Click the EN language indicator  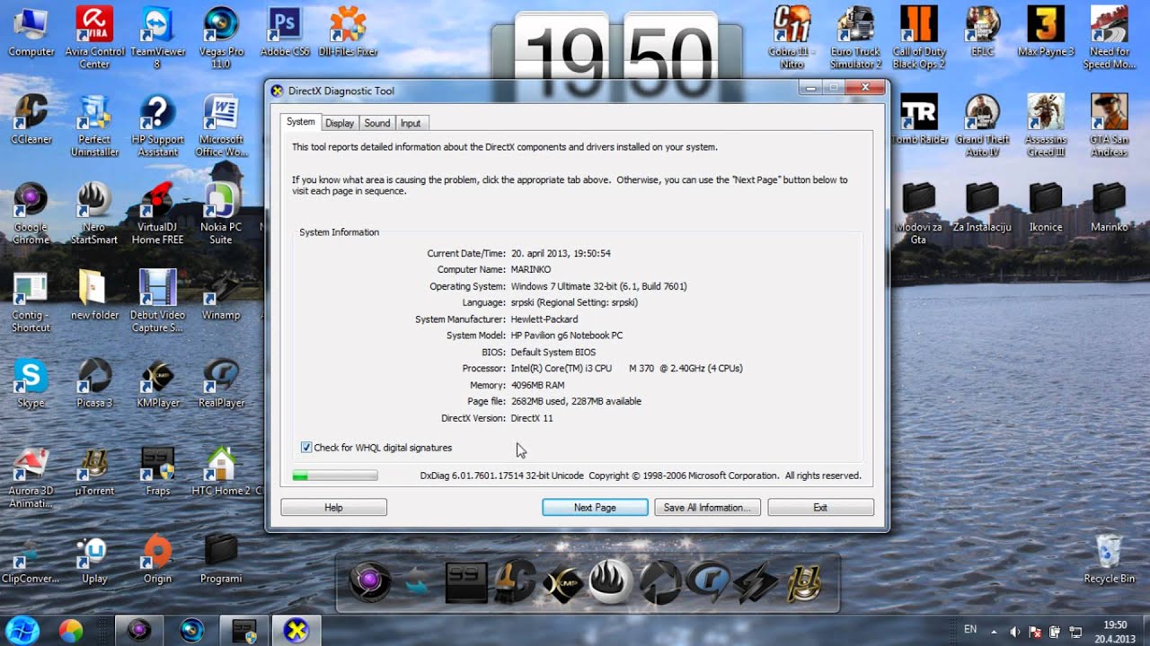(x=970, y=630)
